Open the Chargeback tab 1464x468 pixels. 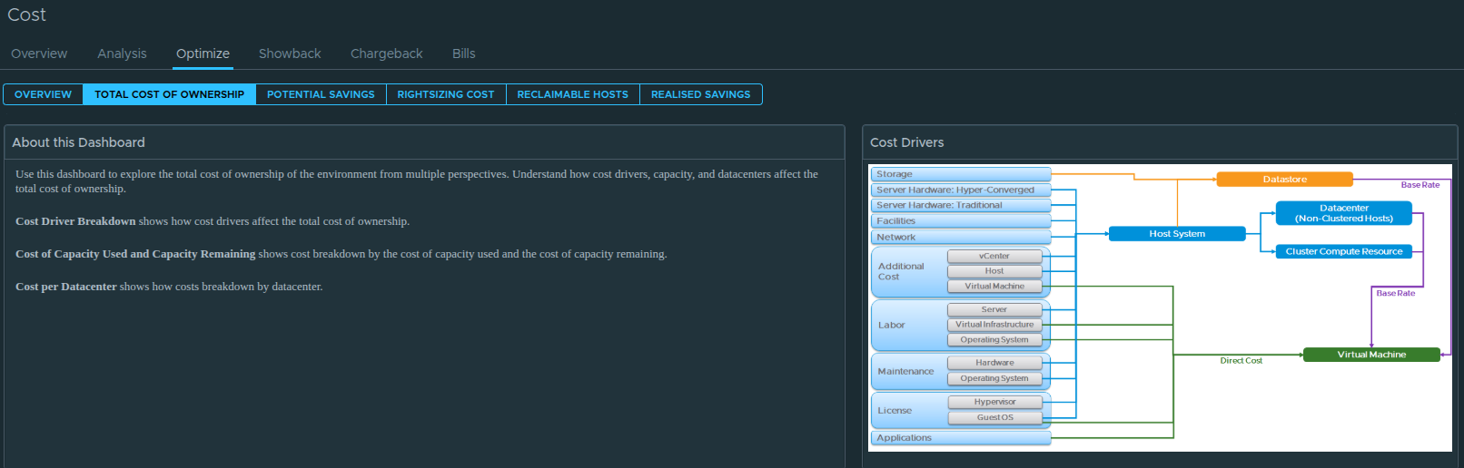click(386, 54)
